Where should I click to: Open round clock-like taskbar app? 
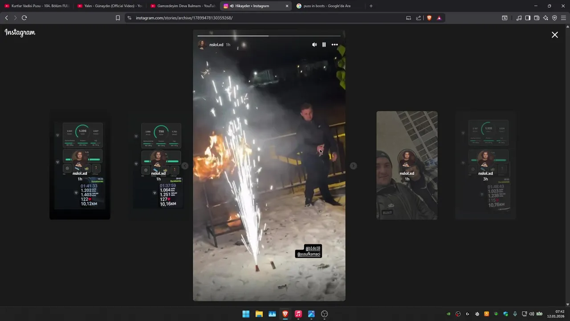tap(325, 314)
